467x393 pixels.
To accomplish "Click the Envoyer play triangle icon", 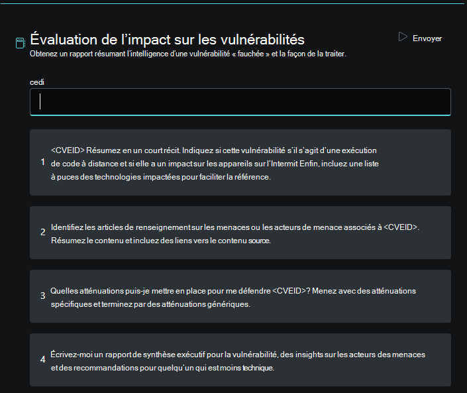I will click(403, 37).
